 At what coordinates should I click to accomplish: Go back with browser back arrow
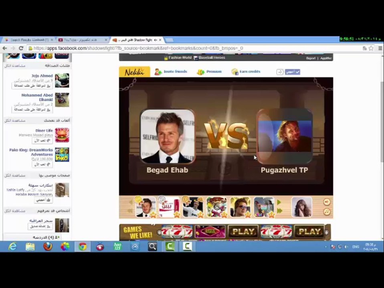[5, 48]
